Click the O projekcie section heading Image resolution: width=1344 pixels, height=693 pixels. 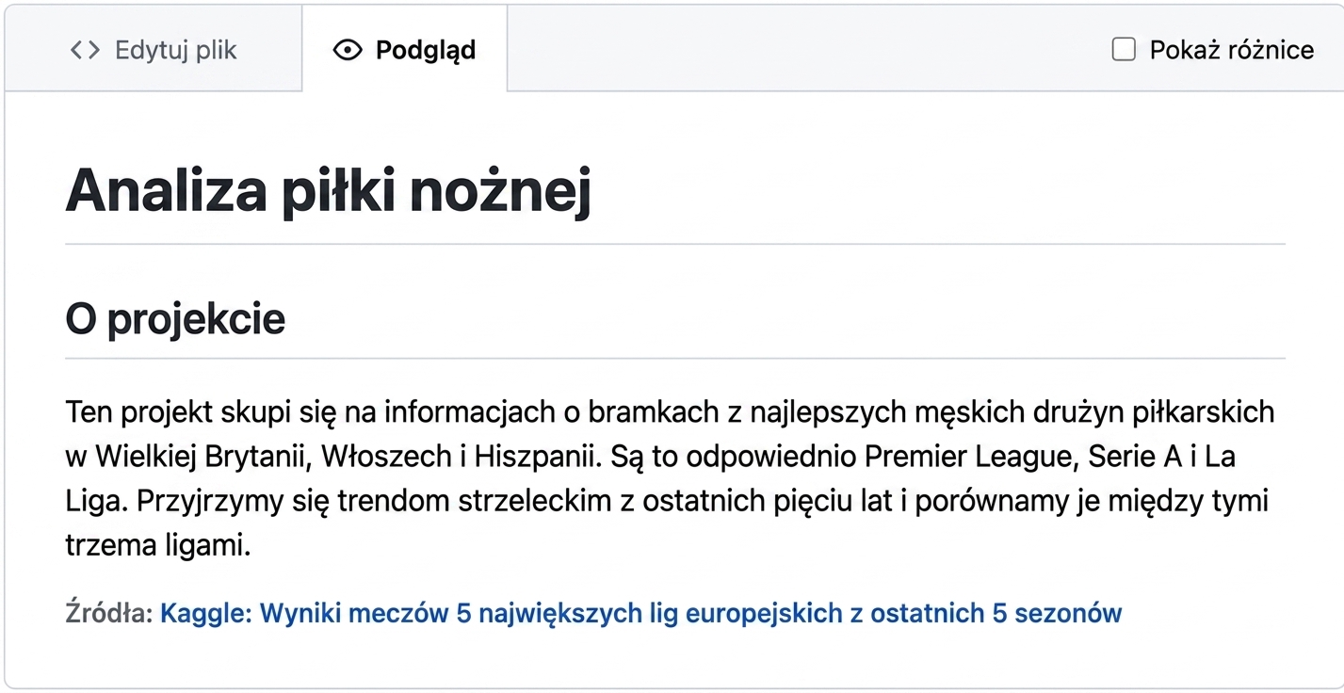point(175,320)
